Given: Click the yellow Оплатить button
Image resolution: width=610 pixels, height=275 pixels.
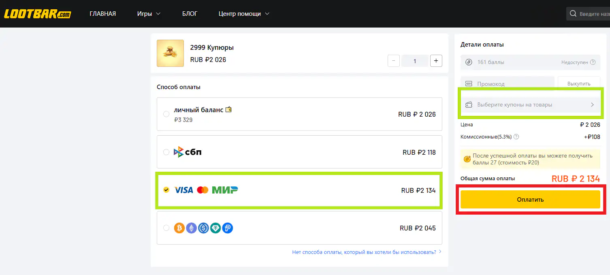Looking at the screenshot, I should coord(530,200).
